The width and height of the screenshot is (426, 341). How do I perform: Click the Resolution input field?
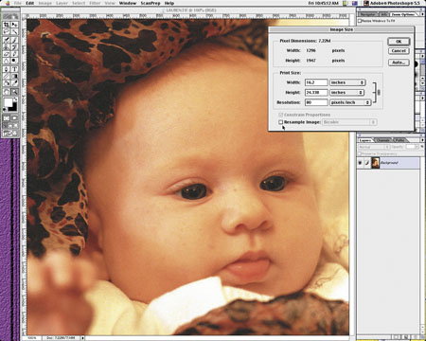pos(316,102)
